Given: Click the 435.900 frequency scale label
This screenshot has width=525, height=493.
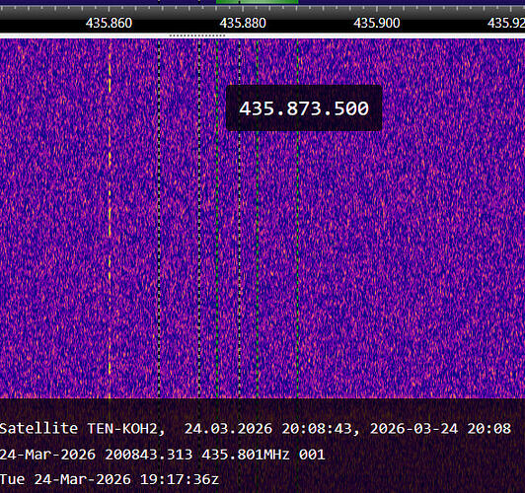Looking at the screenshot, I should click(377, 23).
